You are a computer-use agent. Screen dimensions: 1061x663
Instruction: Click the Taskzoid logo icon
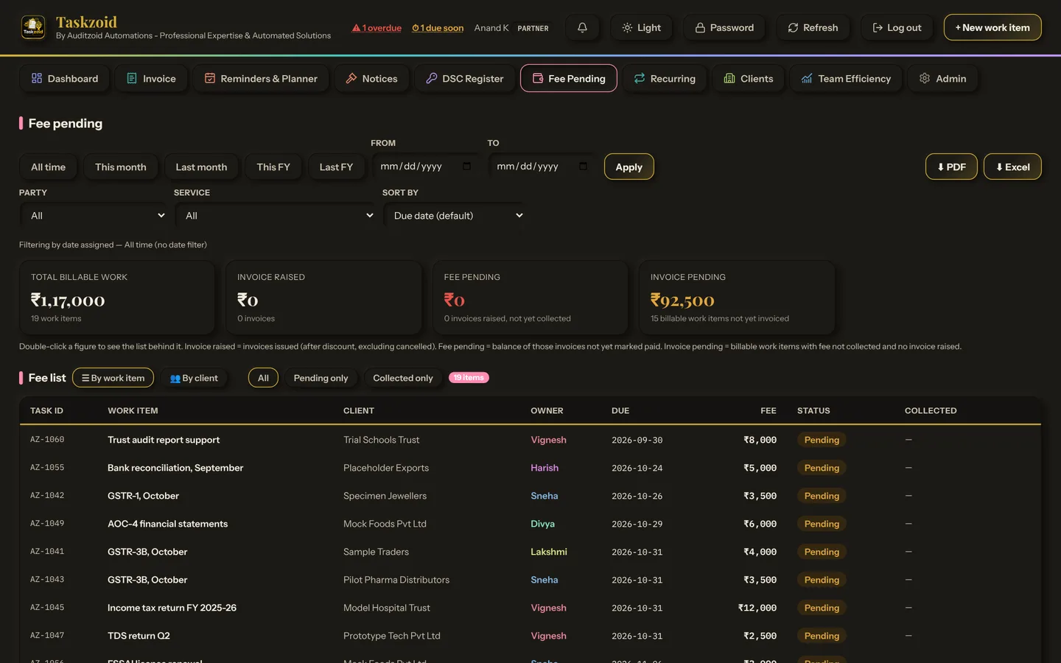33,27
